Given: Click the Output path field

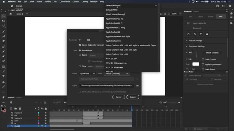Looking at the screenshot, I should click(x=106, y=86).
